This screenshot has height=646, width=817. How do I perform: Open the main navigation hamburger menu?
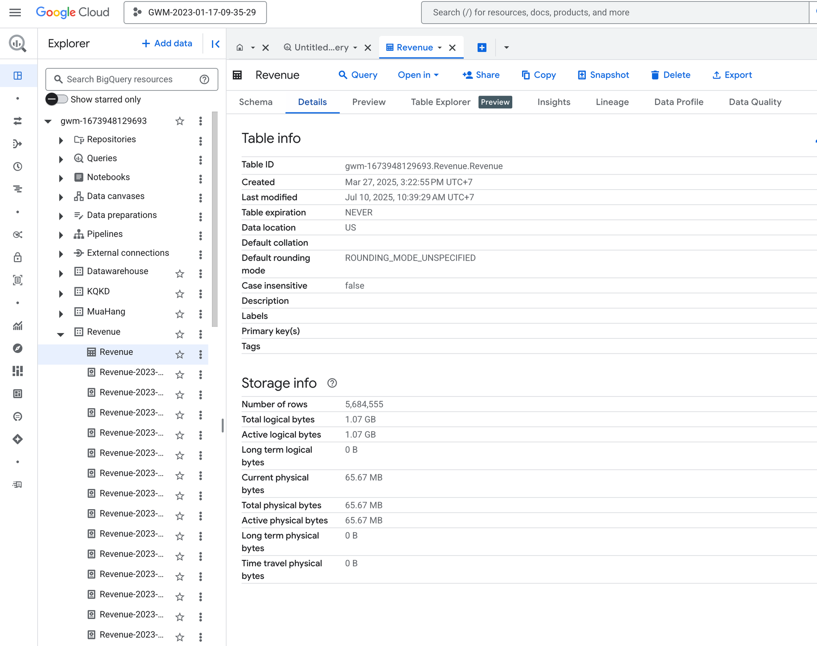coord(15,12)
